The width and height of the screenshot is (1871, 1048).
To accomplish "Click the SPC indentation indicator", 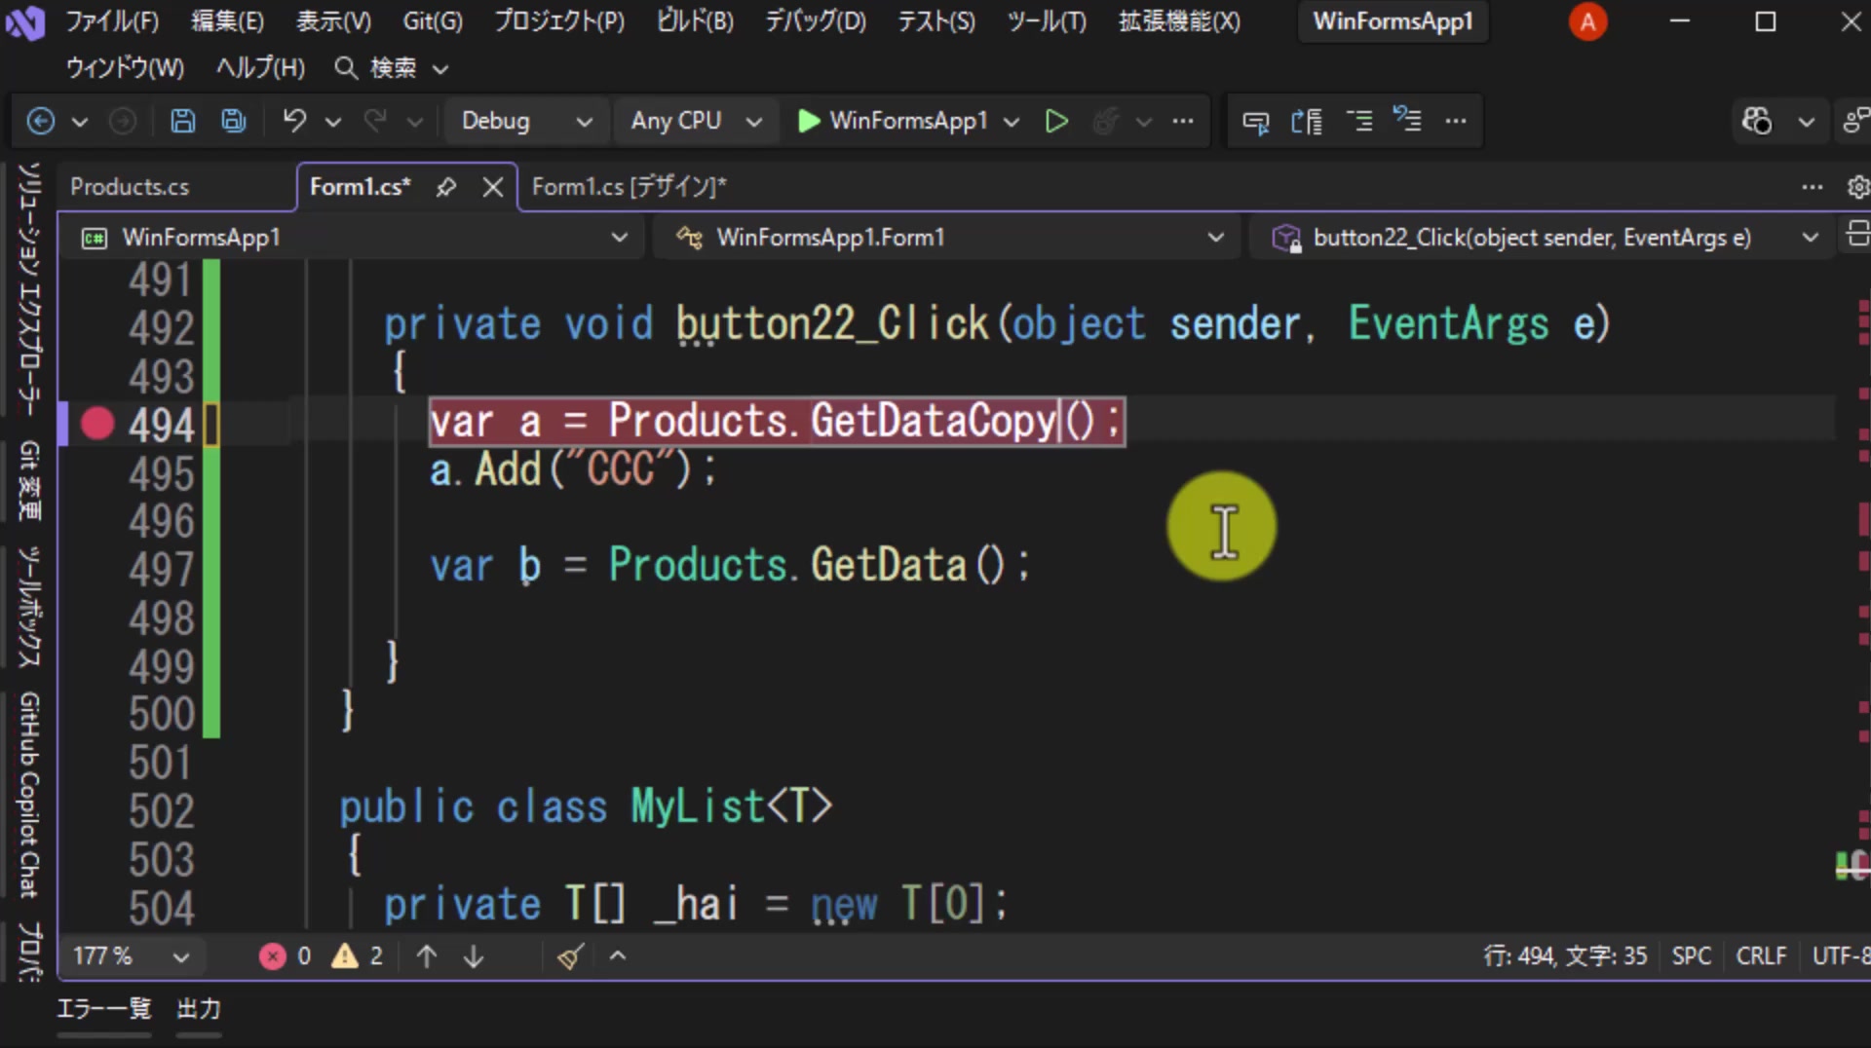I will click(x=1691, y=956).
